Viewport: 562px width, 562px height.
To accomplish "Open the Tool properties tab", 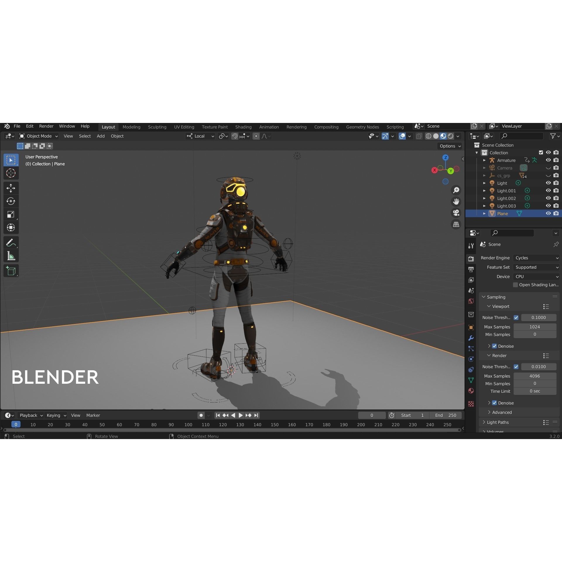I will tap(471, 246).
